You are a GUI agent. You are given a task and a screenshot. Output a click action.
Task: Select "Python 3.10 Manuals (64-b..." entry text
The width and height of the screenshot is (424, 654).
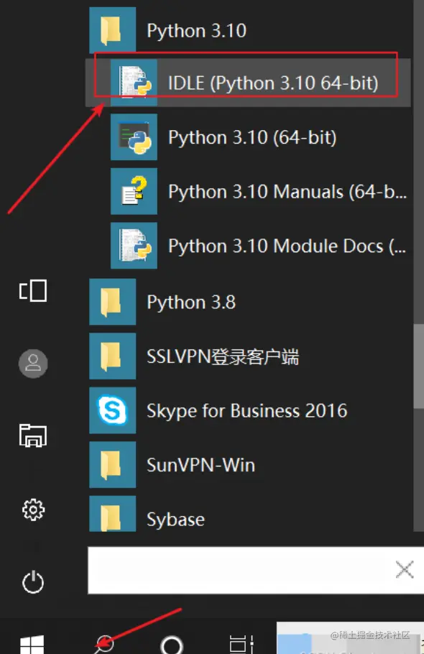tap(287, 192)
